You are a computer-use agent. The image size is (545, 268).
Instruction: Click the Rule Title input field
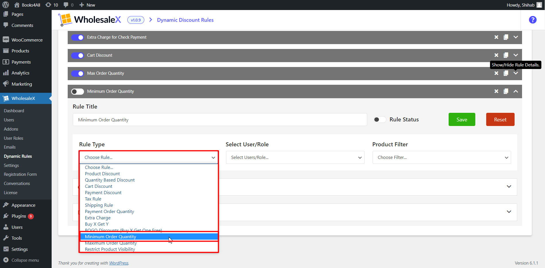click(x=220, y=120)
